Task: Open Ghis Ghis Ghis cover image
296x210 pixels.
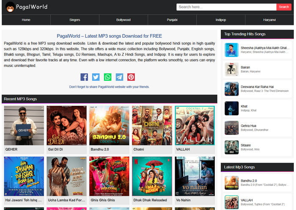Action: pos(109,176)
